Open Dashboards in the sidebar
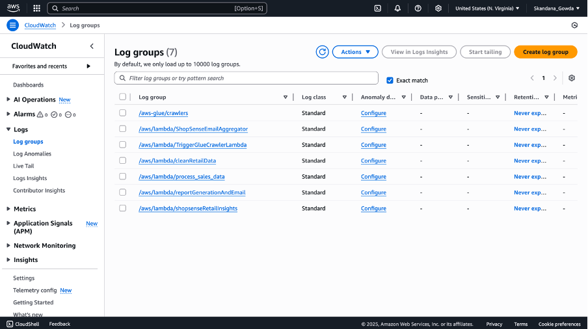 tap(29, 85)
